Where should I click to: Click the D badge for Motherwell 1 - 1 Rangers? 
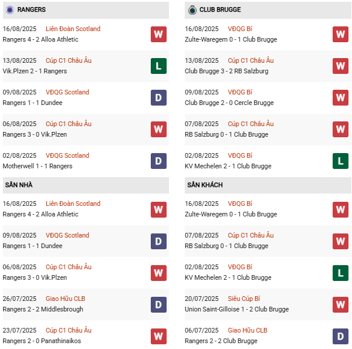158,161
